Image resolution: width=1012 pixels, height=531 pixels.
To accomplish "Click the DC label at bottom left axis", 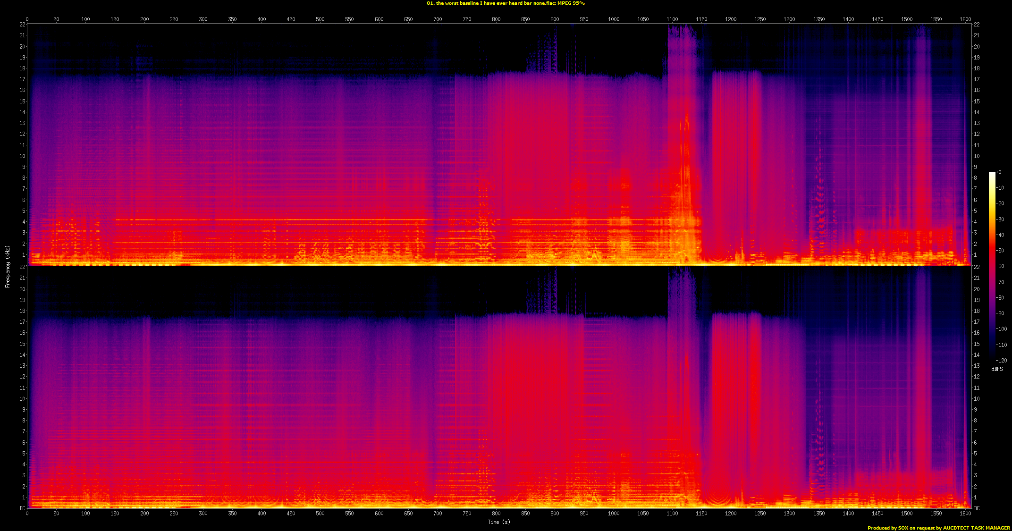I will (x=22, y=508).
